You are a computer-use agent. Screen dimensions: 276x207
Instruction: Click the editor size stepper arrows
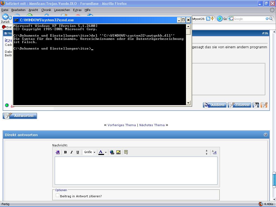pos(206,152)
